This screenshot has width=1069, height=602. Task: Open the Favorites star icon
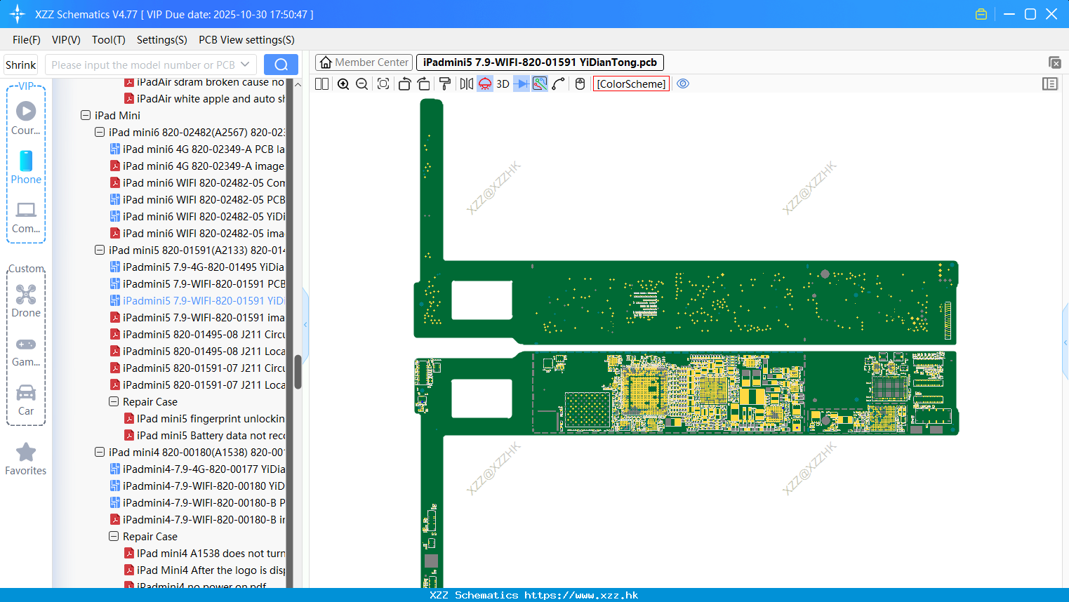pyautogui.click(x=26, y=459)
